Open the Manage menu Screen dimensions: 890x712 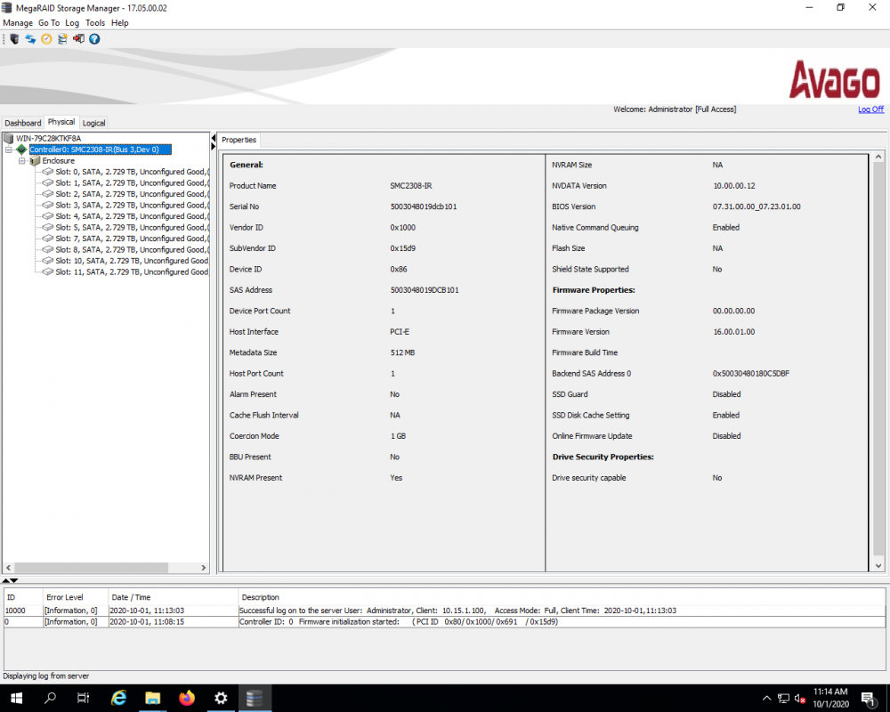pos(18,23)
